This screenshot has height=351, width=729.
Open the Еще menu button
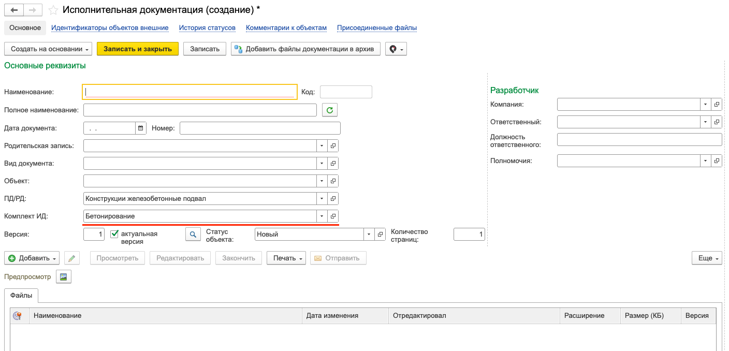707,258
